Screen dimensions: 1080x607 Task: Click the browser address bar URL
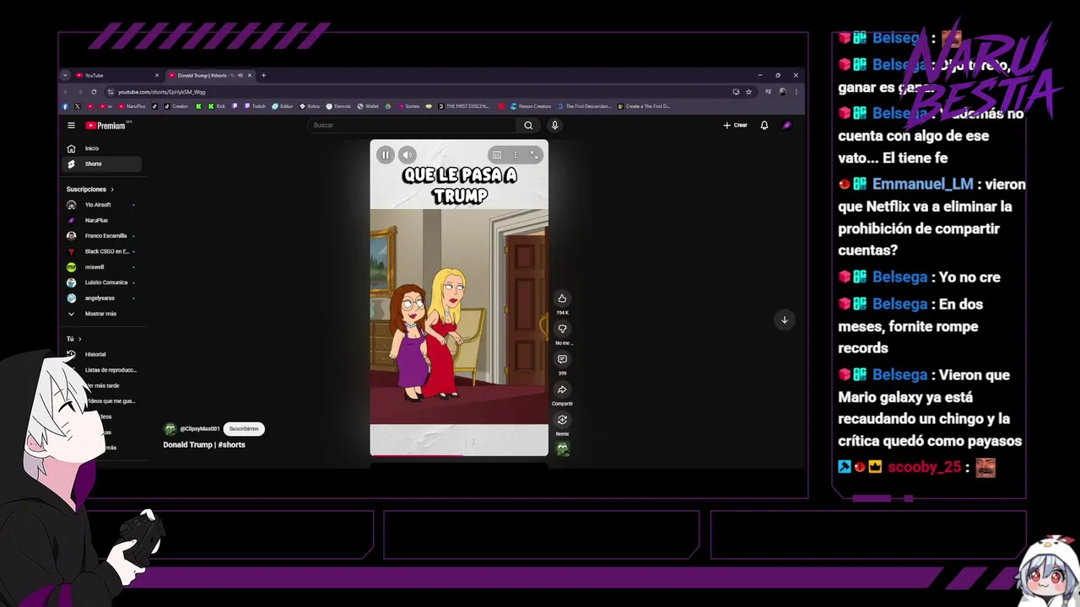coord(161,92)
